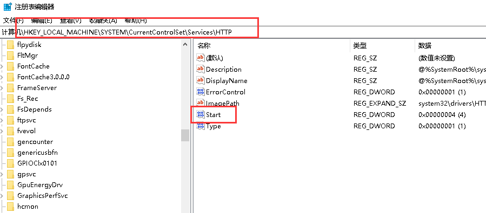
Task: Expand the ftpsvc key
Action: click(x=2, y=120)
